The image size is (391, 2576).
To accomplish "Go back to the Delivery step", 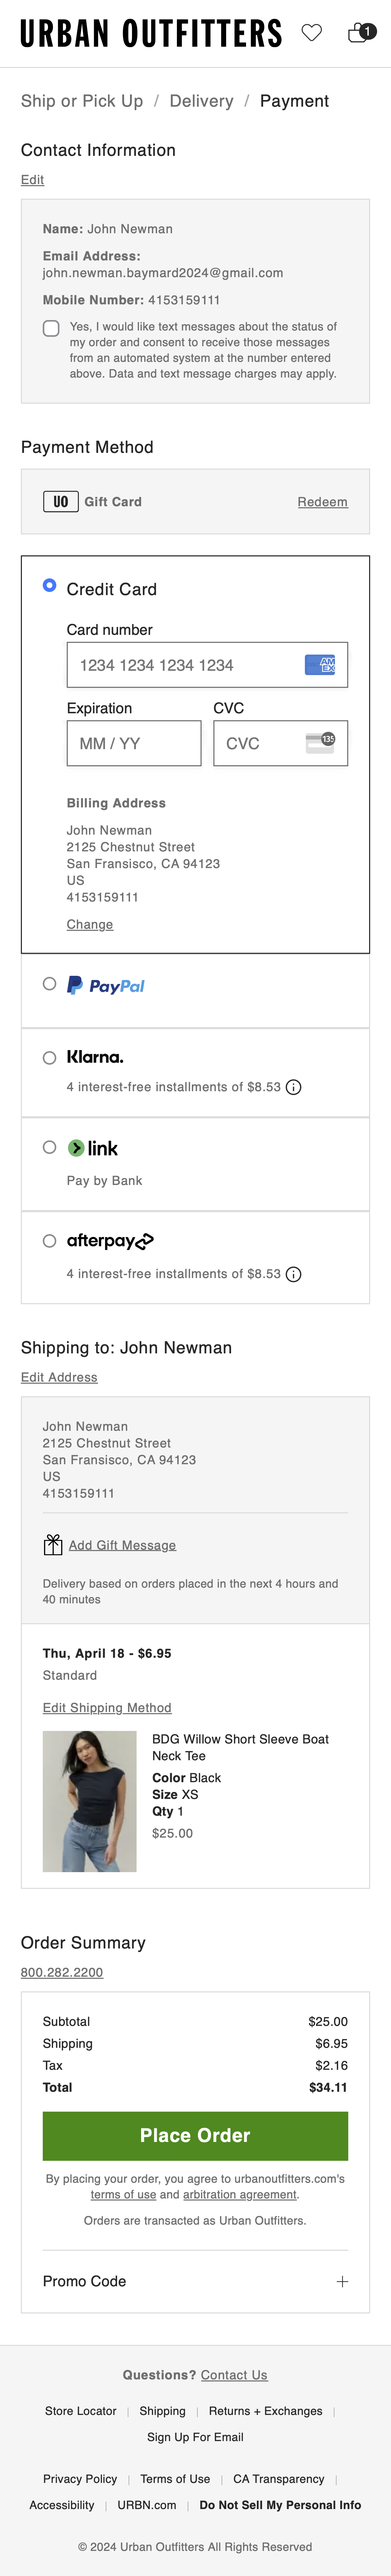I will click(x=202, y=101).
